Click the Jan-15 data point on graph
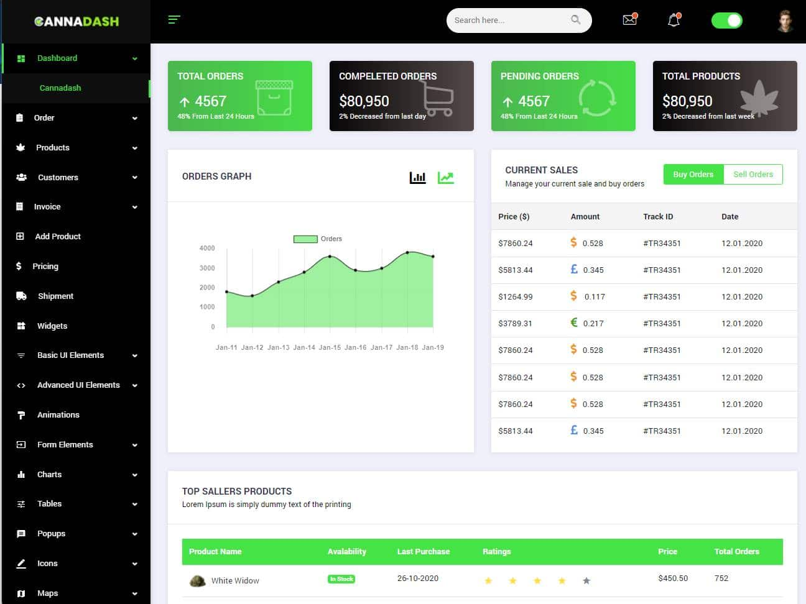Viewport: 806px width, 604px height. click(330, 256)
